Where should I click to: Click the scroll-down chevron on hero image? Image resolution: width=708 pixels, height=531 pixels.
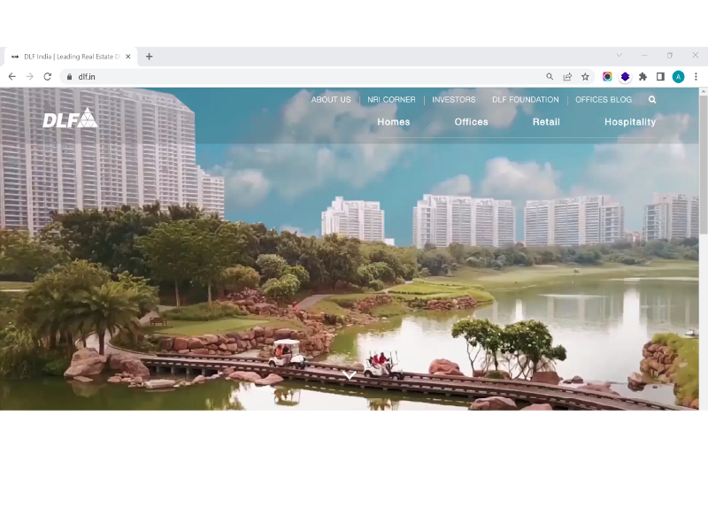350,375
